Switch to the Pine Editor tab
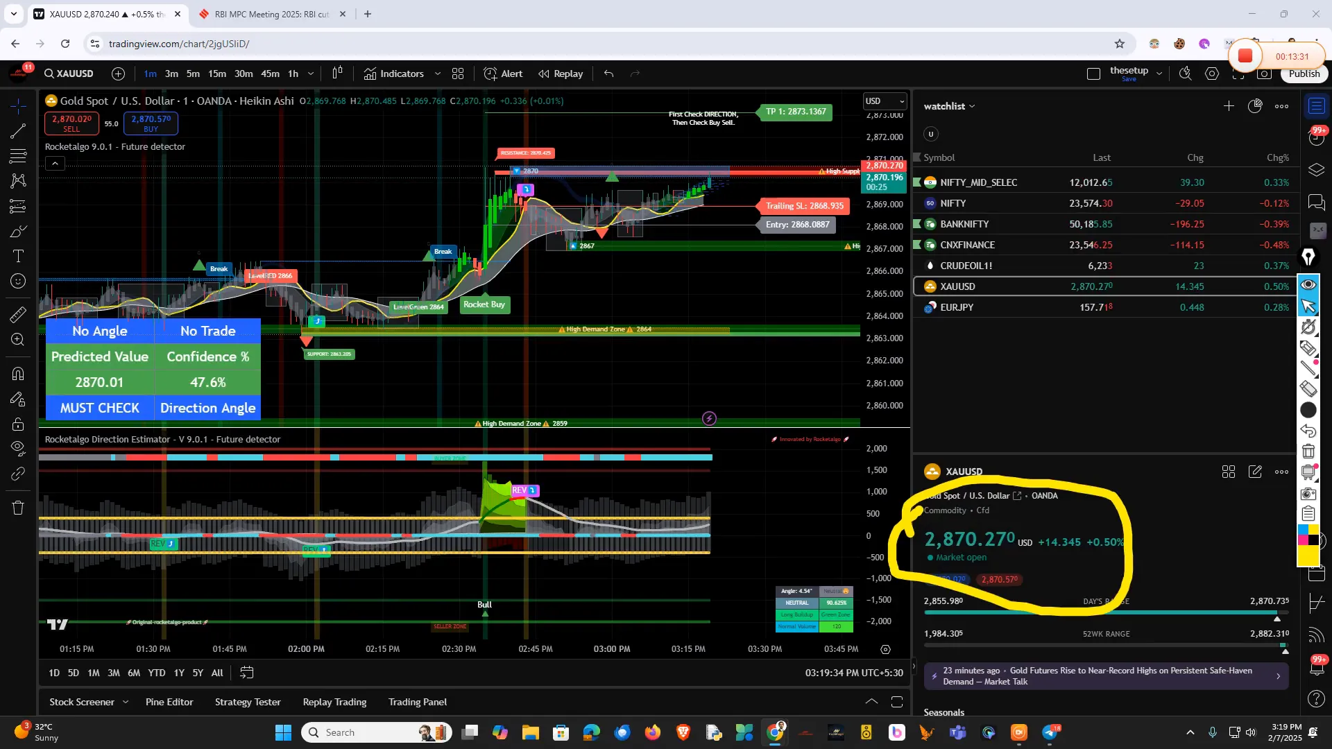Image resolution: width=1332 pixels, height=749 pixels. [x=169, y=702]
